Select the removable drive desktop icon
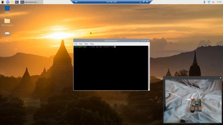 click(x=7, y=36)
